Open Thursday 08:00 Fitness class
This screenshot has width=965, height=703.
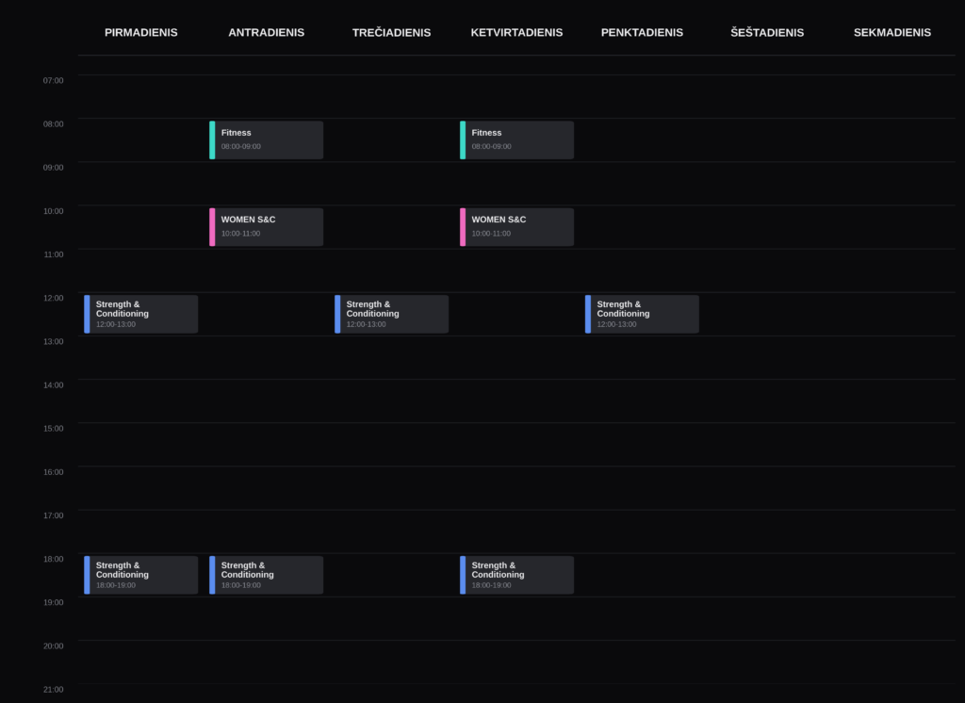pos(516,140)
